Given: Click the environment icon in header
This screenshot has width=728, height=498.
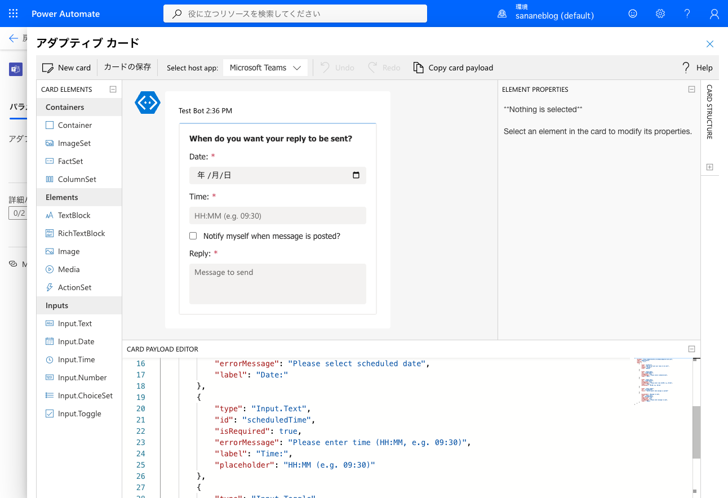Looking at the screenshot, I should click(x=502, y=14).
